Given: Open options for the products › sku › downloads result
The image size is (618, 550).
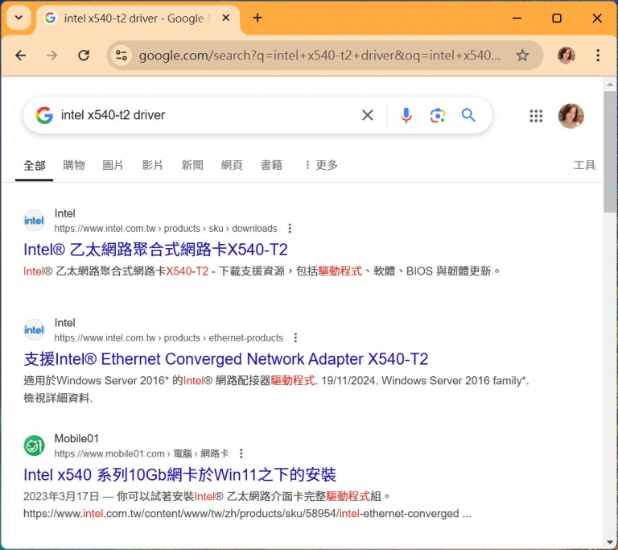Looking at the screenshot, I should click(x=290, y=229).
